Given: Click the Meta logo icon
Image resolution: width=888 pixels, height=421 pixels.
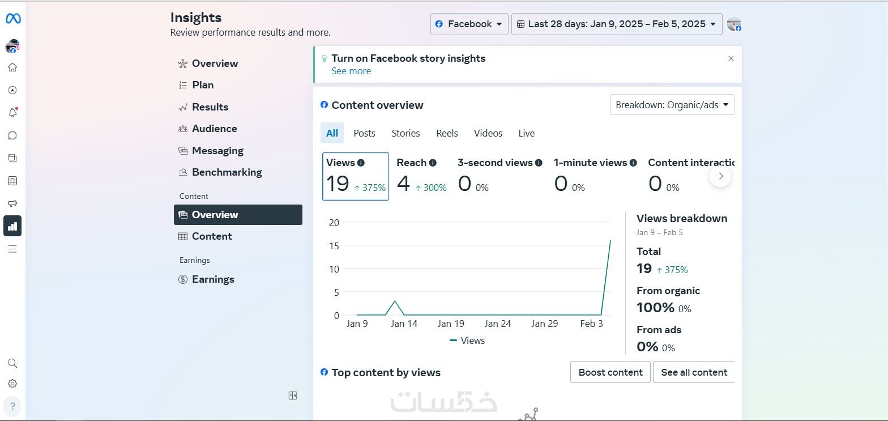Looking at the screenshot, I should point(13,19).
